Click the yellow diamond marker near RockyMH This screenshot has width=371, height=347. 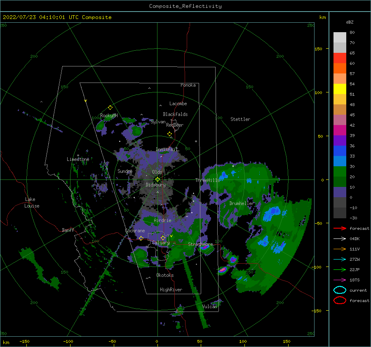coord(110,108)
